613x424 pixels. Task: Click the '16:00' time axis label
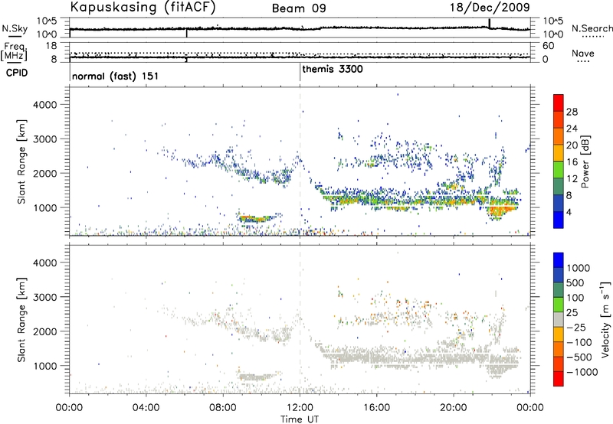pyautogui.click(x=376, y=408)
